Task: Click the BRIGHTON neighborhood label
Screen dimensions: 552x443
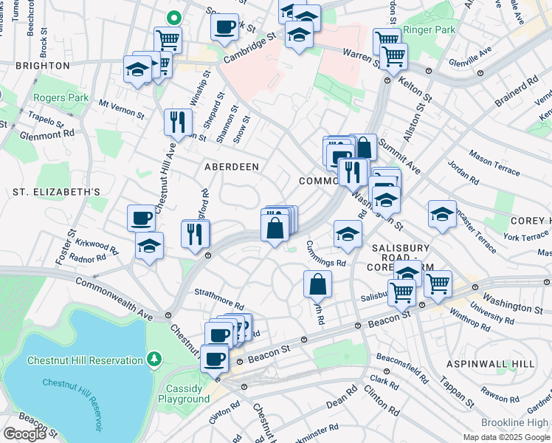Action: point(43,66)
